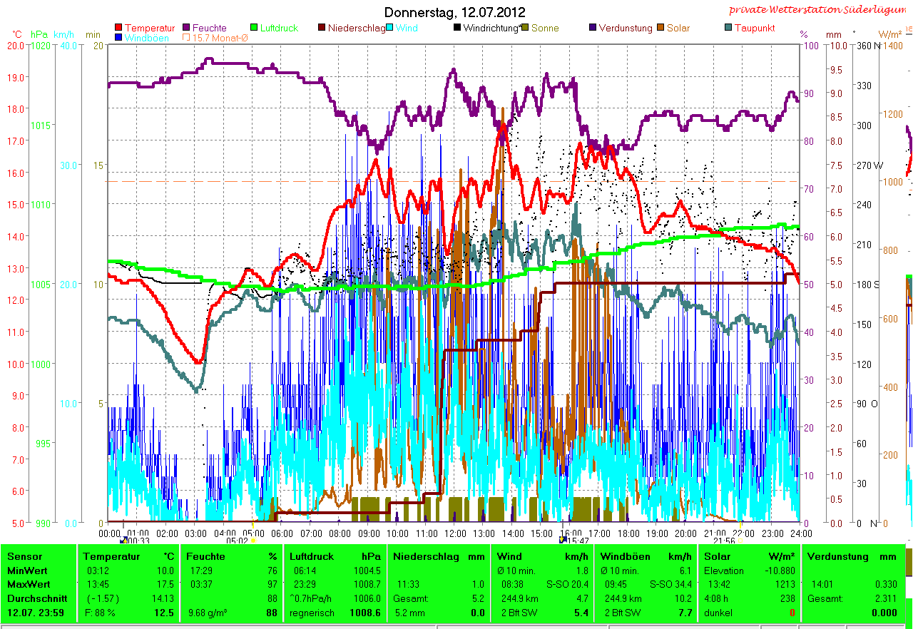Select the green Luftdruck legend marker

[255, 29]
